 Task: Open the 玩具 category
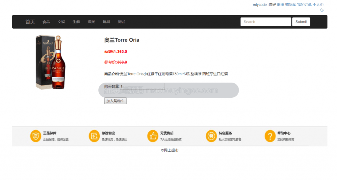(106, 22)
